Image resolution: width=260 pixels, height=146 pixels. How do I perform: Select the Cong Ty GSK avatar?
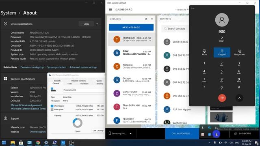pyautogui.click(x=117, y=93)
